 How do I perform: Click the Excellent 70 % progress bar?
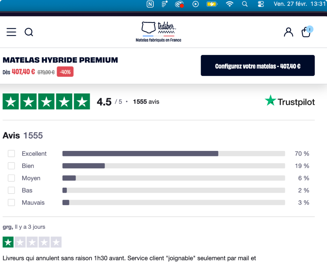click(x=174, y=153)
